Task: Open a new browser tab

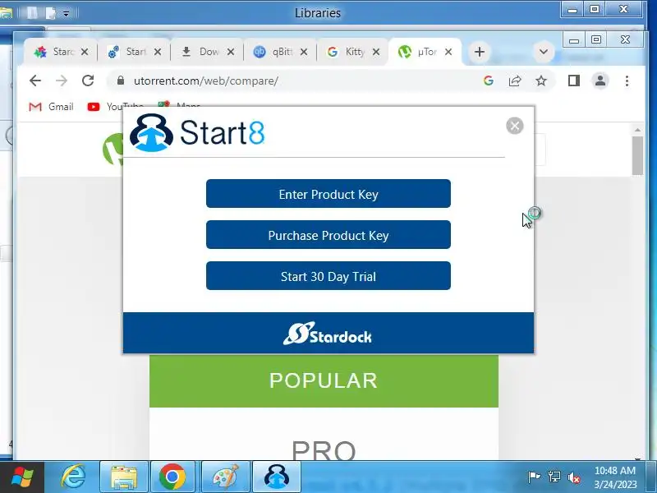Action: 480,52
